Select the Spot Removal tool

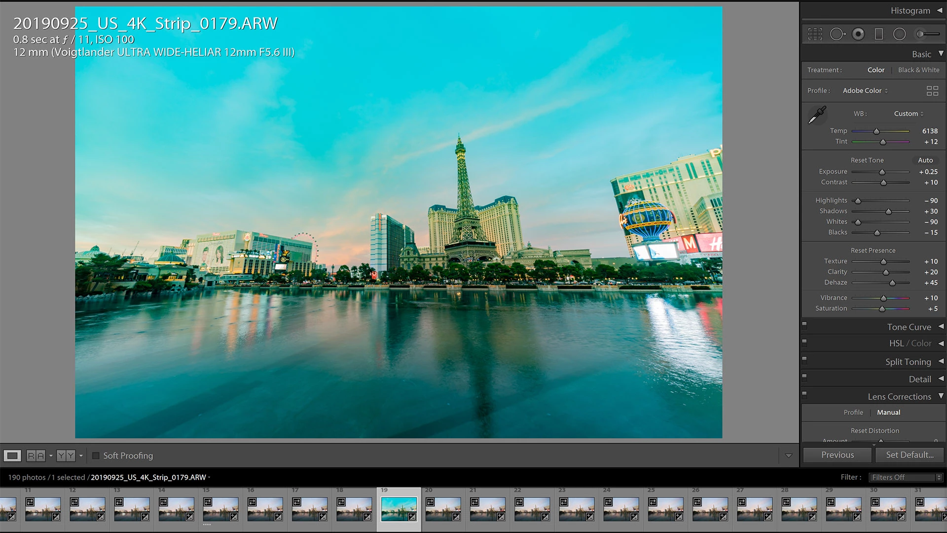coord(837,34)
